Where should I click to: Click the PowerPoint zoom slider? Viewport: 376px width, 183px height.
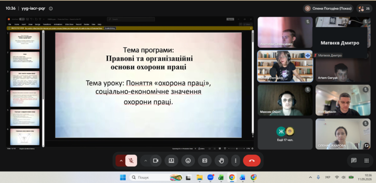coord(236,149)
